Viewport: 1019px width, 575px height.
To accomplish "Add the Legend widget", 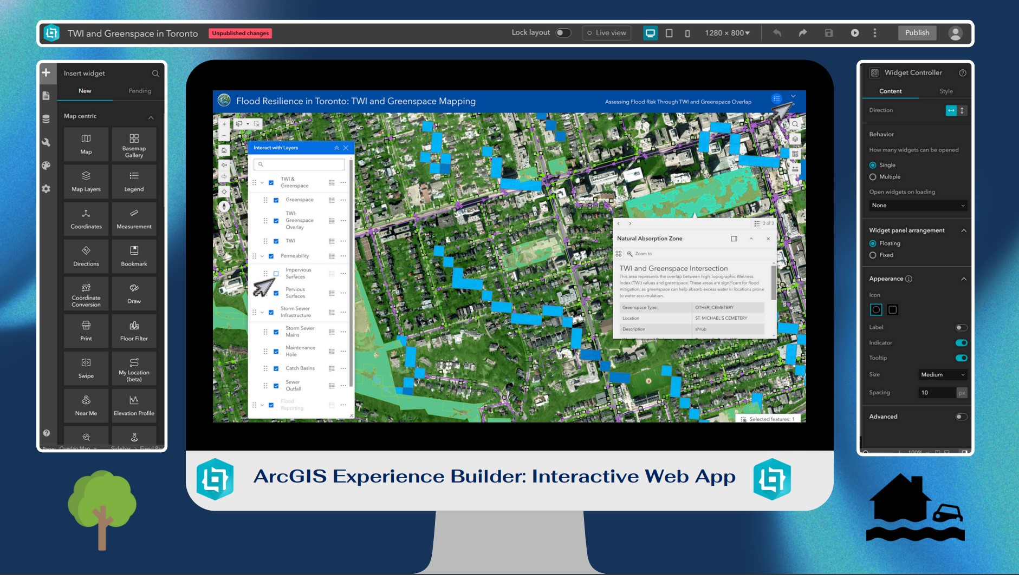I will coord(133,181).
